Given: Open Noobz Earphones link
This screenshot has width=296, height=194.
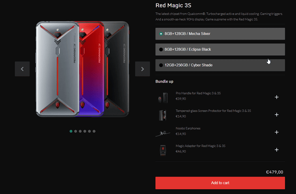Looking at the screenshot, I should click(188, 128).
